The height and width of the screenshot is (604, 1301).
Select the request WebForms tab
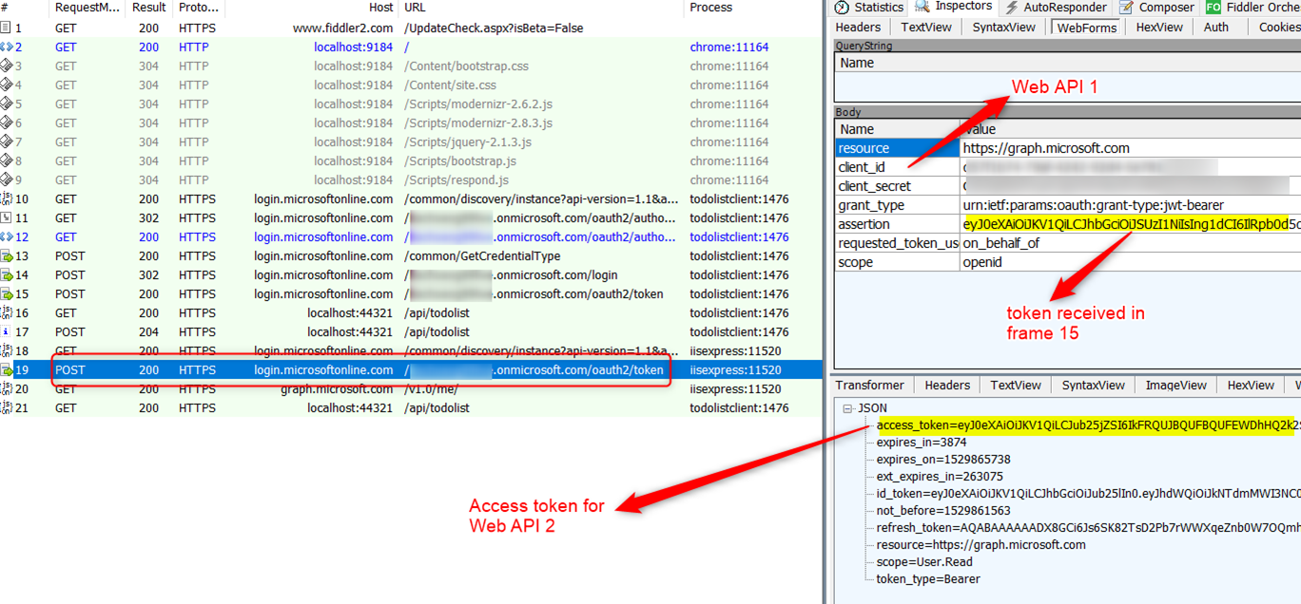(x=1088, y=28)
